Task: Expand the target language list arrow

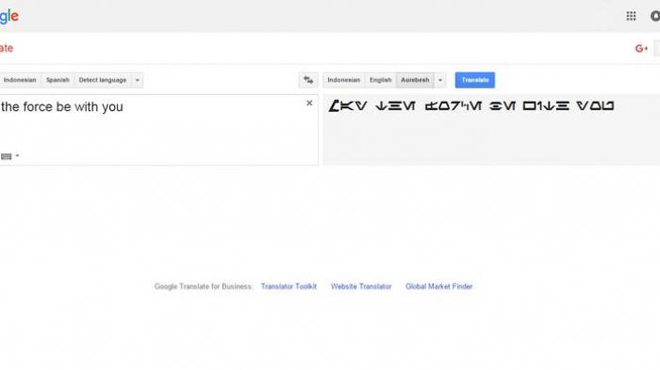Action: click(440, 80)
